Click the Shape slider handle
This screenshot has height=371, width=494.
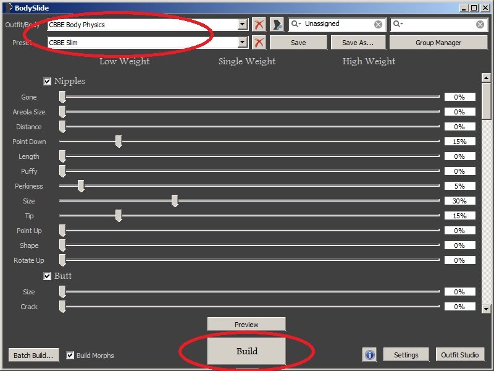[62, 245]
